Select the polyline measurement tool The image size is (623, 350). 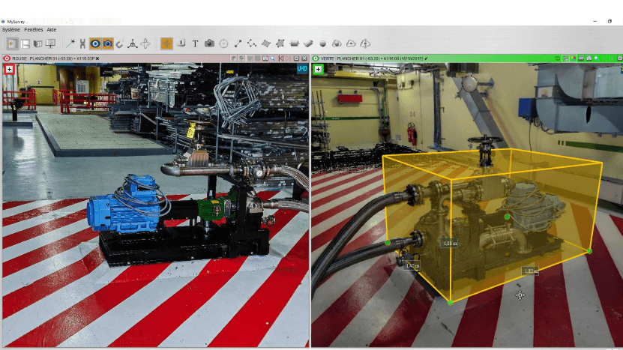(x=252, y=43)
